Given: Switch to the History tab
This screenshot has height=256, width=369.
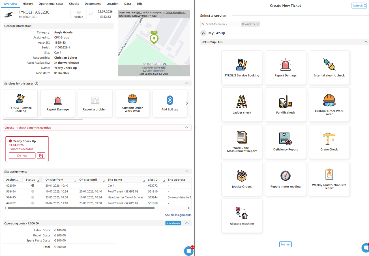Looking at the screenshot, I should (x=28, y=4).
